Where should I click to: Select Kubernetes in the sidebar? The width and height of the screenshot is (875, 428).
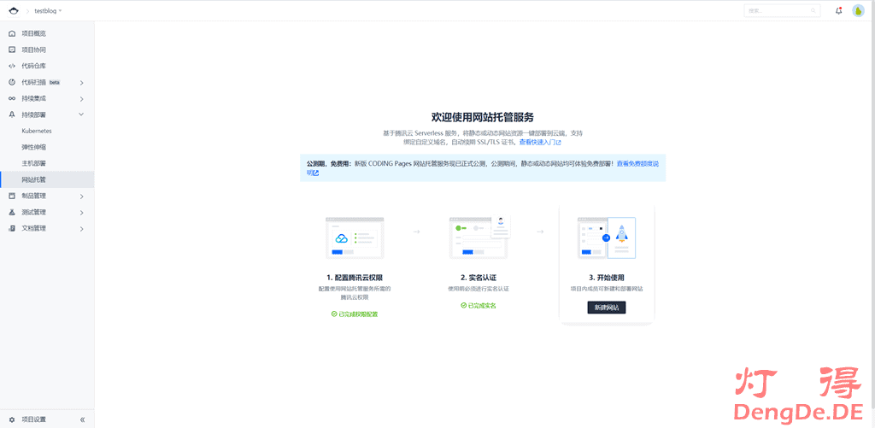37,131
